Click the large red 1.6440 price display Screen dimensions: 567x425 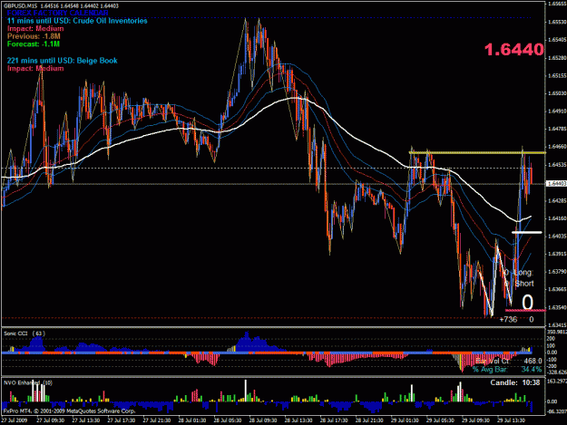pos(513,50)
